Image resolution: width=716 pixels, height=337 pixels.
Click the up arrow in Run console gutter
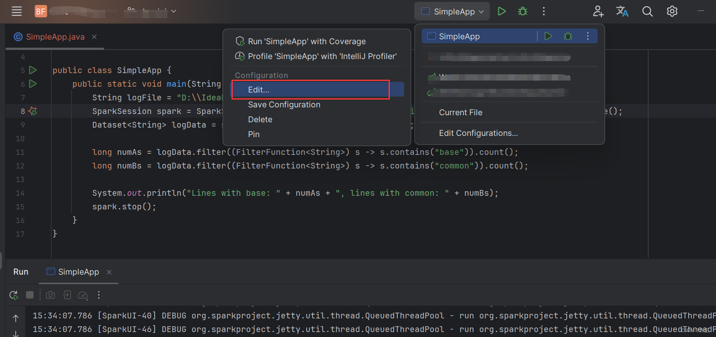[16, 318]
